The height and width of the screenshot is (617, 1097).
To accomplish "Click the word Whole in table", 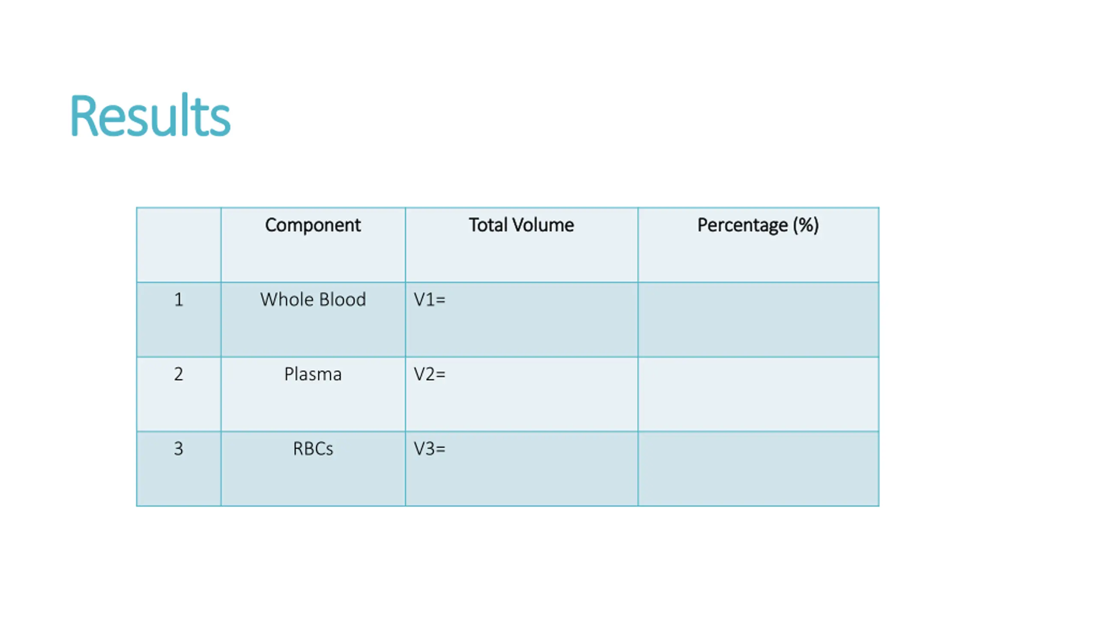I will point(286,300).
